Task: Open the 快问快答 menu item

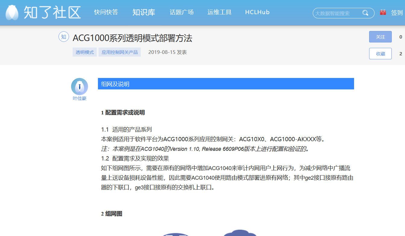Action: tap(106, 12)
